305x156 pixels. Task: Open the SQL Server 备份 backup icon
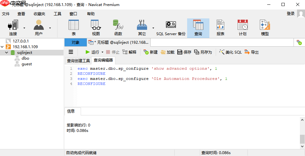click(171, 28)
